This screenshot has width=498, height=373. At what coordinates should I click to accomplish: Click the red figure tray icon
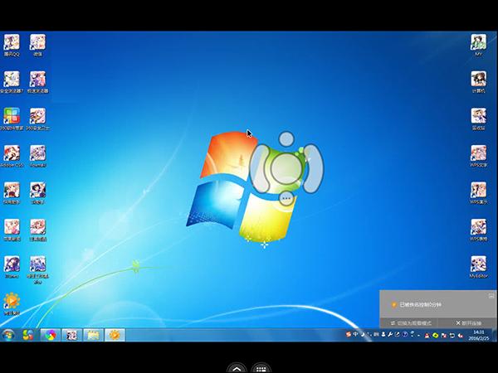(427, 336)
